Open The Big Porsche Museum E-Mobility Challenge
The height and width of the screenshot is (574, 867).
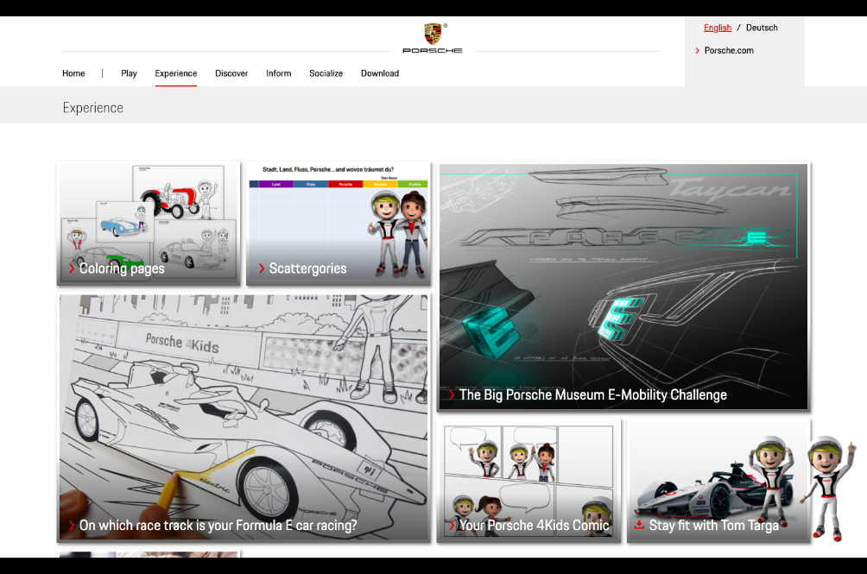[x=623, y=287]
